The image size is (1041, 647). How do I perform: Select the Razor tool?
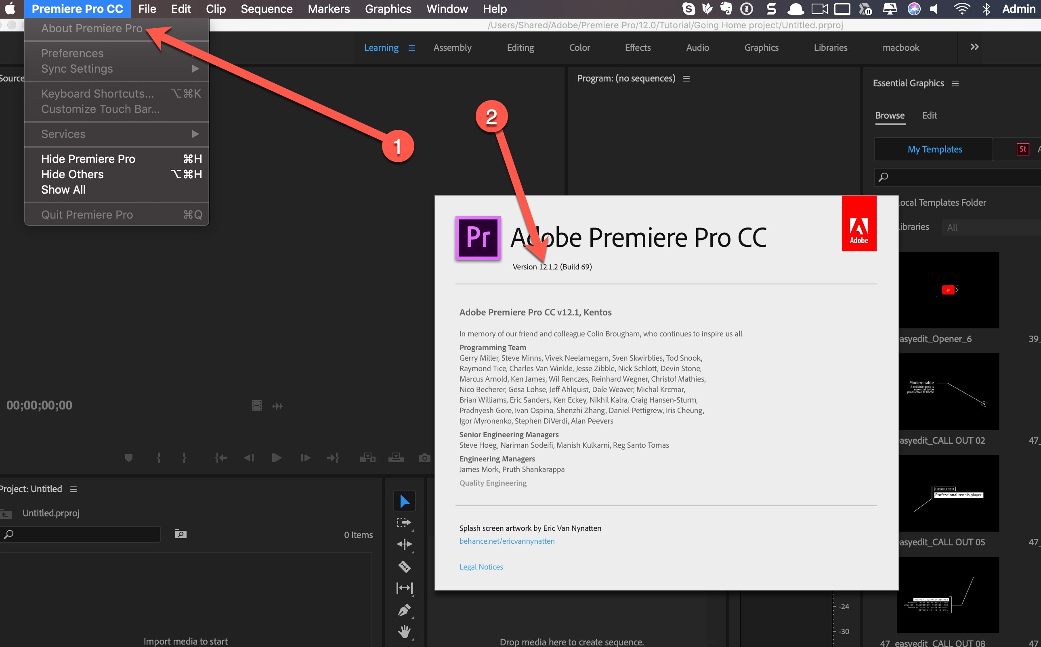tap(404, 566)
